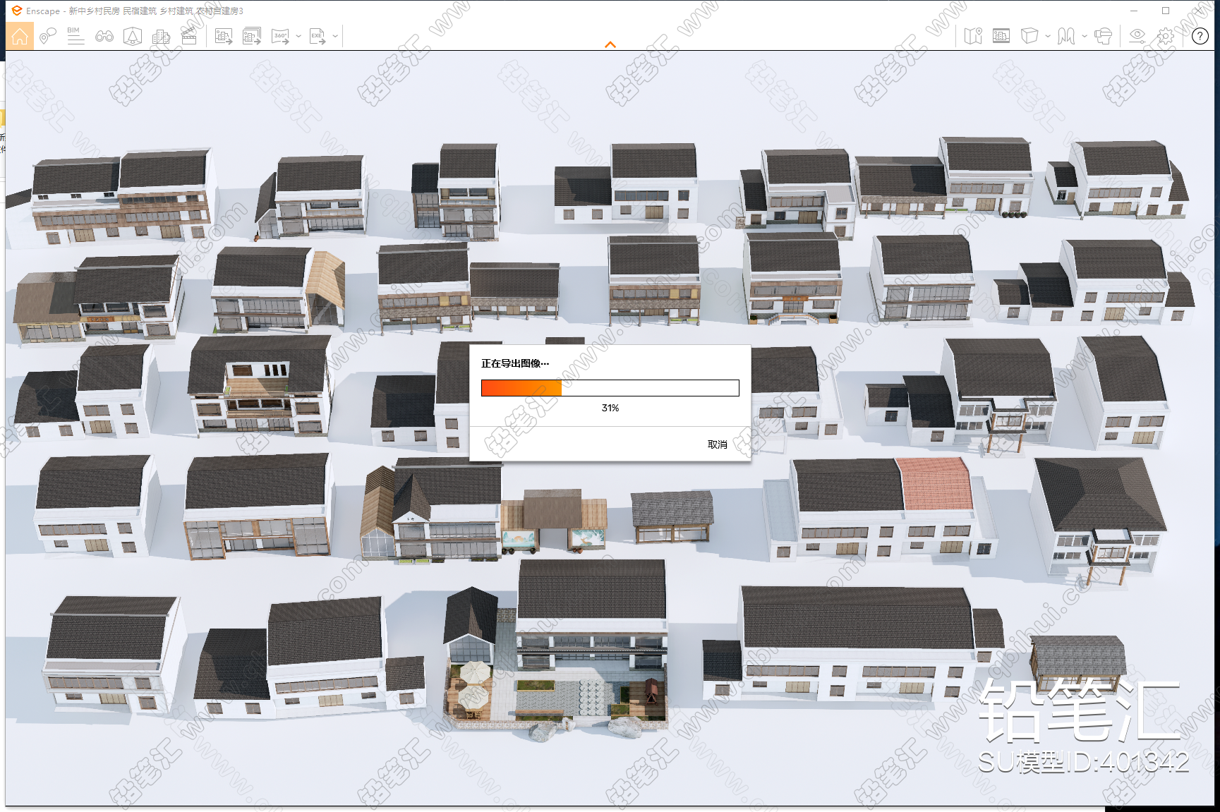This screenshot has height=812, width=1220.
Task: Expand the EXE export dropdown arrow
Action: pos(335,36)
